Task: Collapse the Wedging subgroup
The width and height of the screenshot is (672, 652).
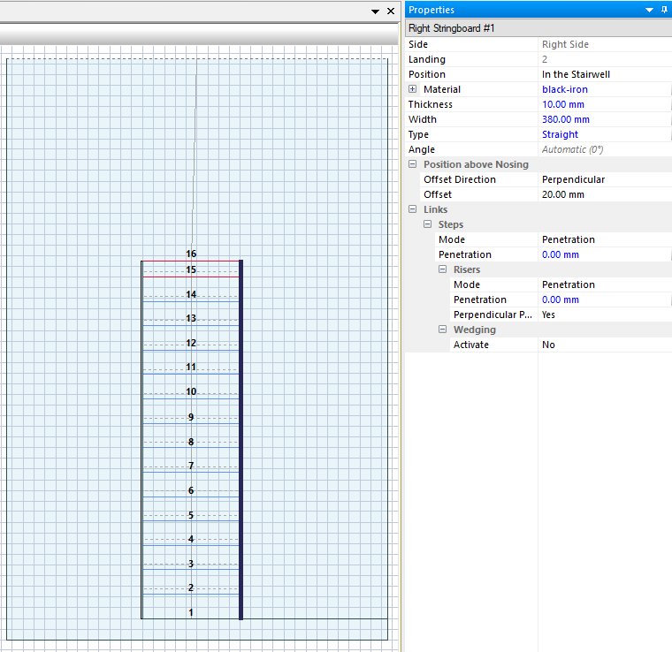Action: [x=442, y=329]
